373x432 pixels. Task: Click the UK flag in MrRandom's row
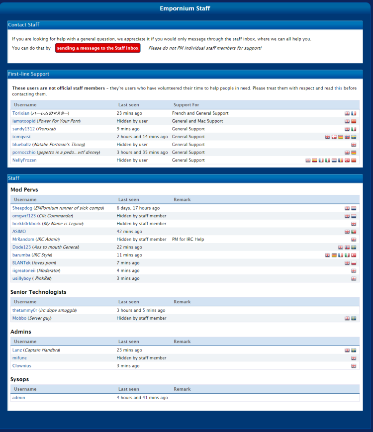pyautogui.click(x=354, y=240)
